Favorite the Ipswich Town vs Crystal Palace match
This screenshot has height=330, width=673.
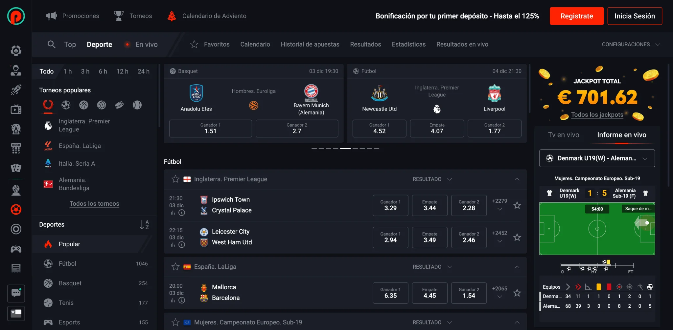[x=517, y=205]
